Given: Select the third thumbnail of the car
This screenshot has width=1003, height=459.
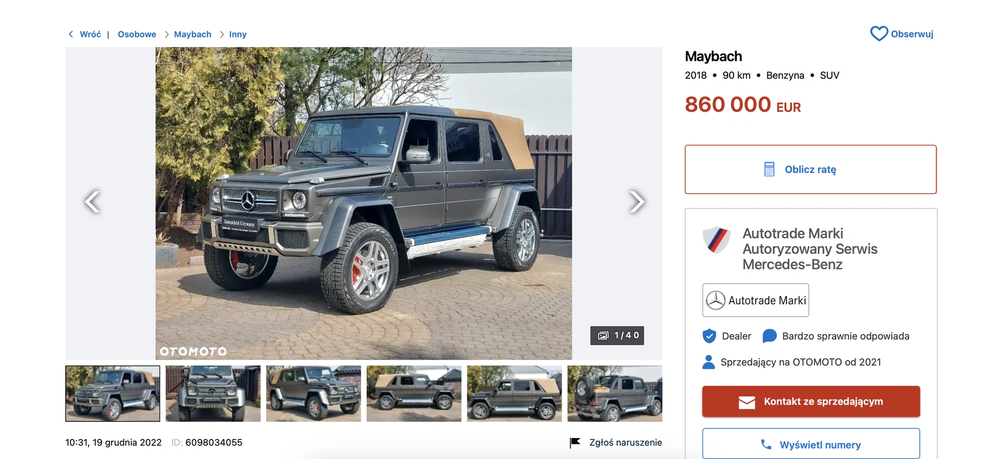Looking at the screenshot, I should (313, 393).
